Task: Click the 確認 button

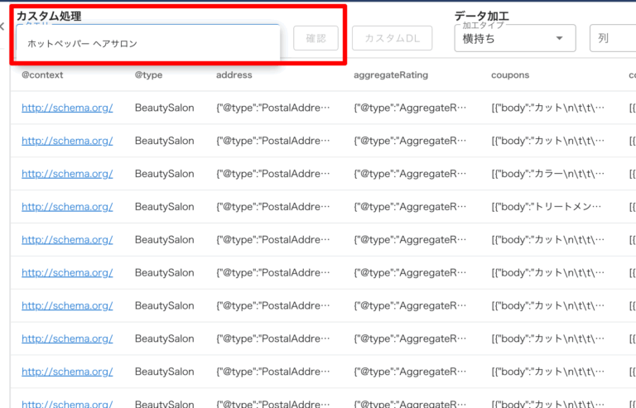Action: 316,38
